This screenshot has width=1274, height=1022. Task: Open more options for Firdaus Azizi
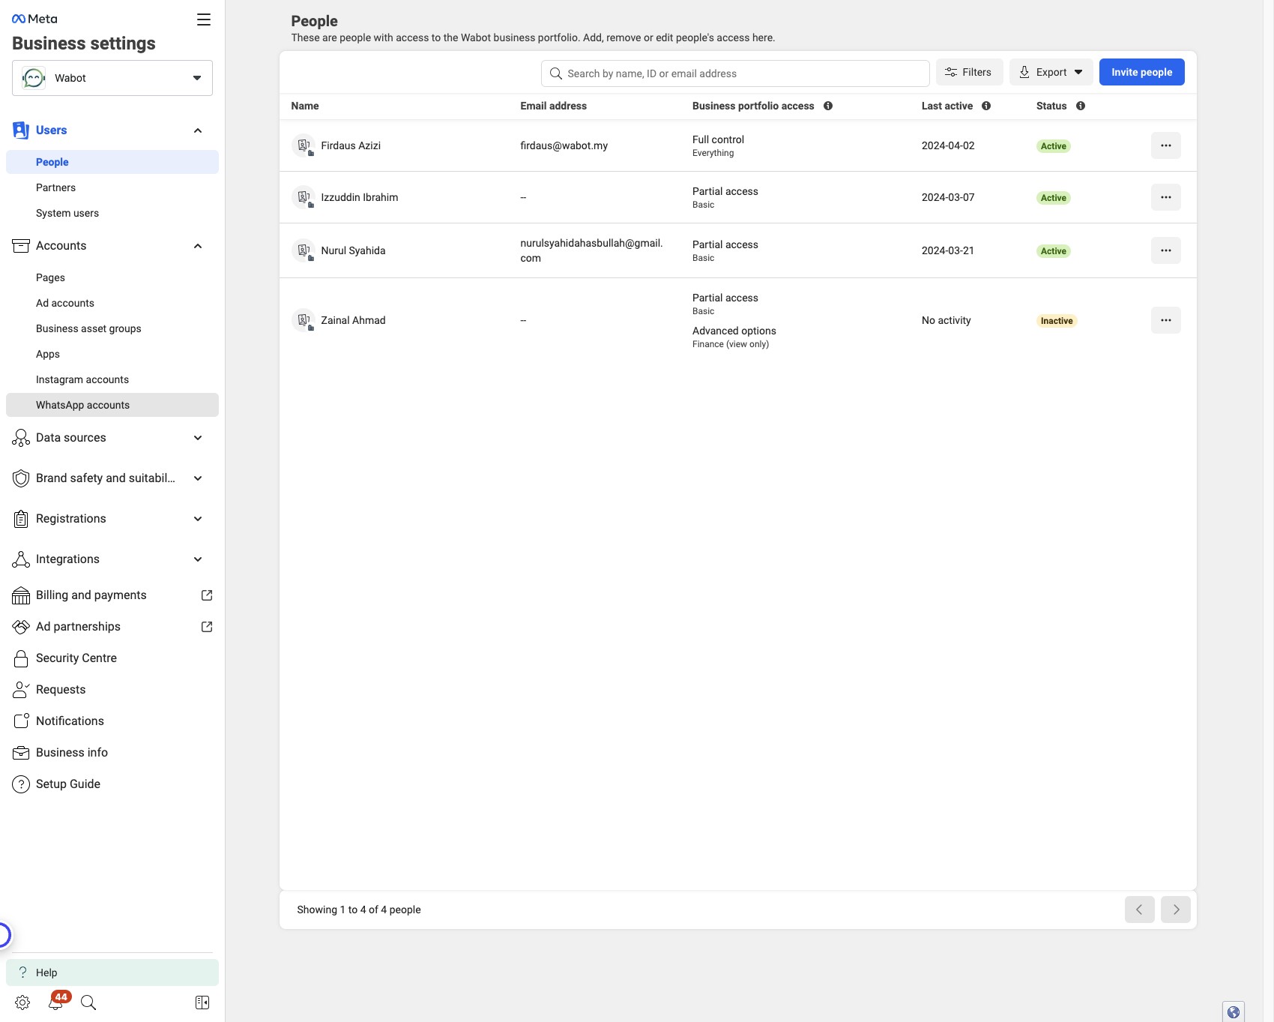(1166, 145)
